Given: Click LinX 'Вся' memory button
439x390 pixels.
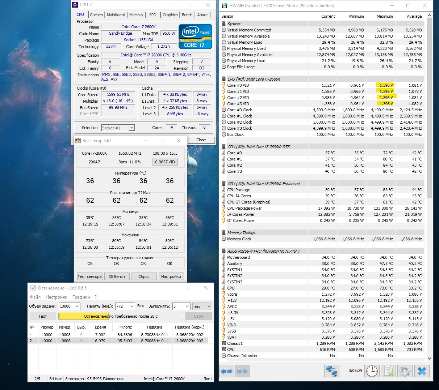Looking at the screenshot, I should pos(141,306).
